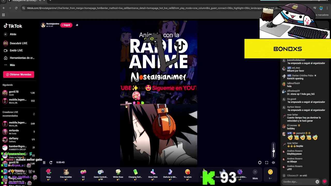The image size is (331, 186).
Task: Click the alfredovp29 chat username
Action: pos(293,91)
